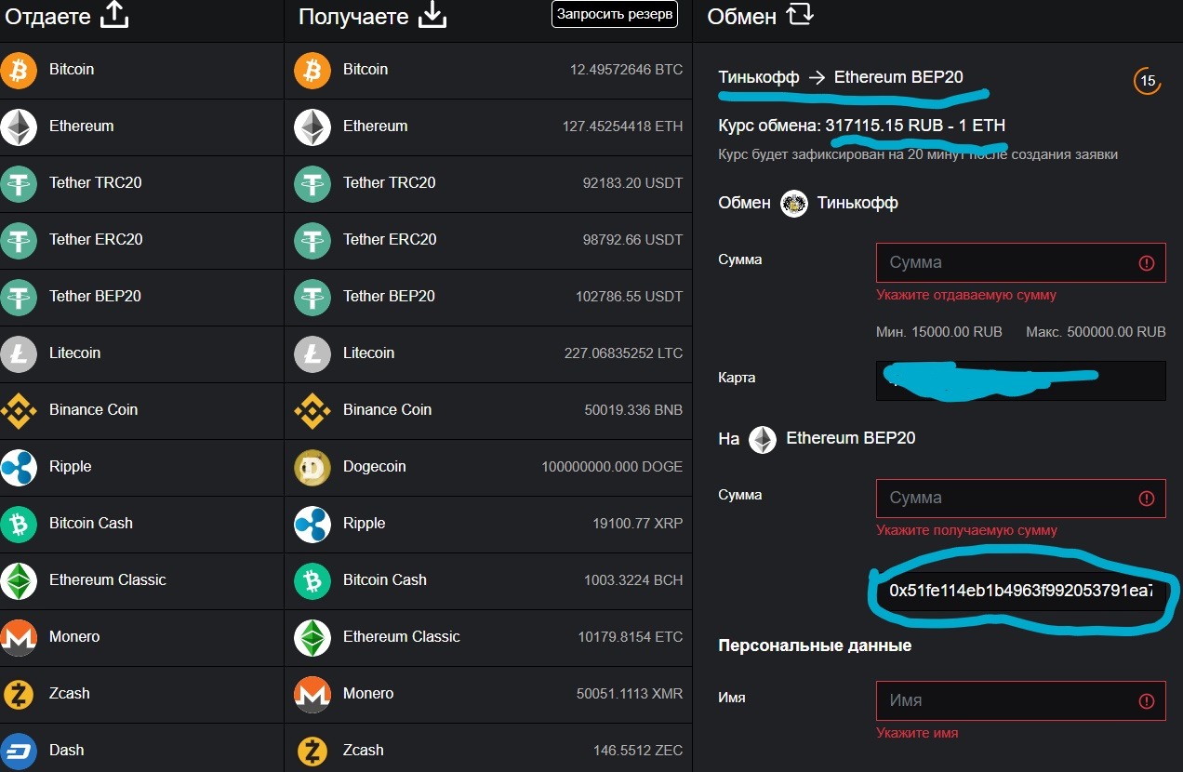
Task: Click the Tether TRC20 icon in the Получаете list
Action: point(312,183)
